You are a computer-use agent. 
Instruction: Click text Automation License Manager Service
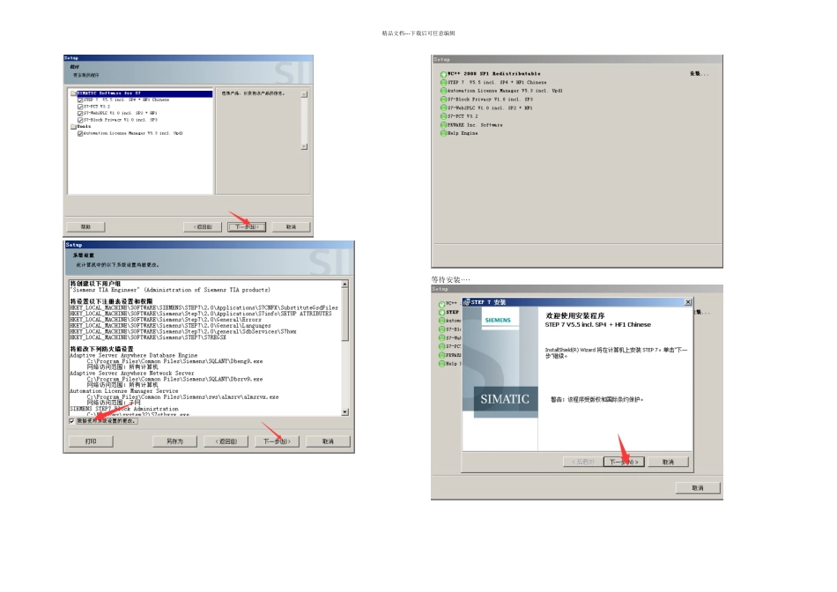point(124,391)
